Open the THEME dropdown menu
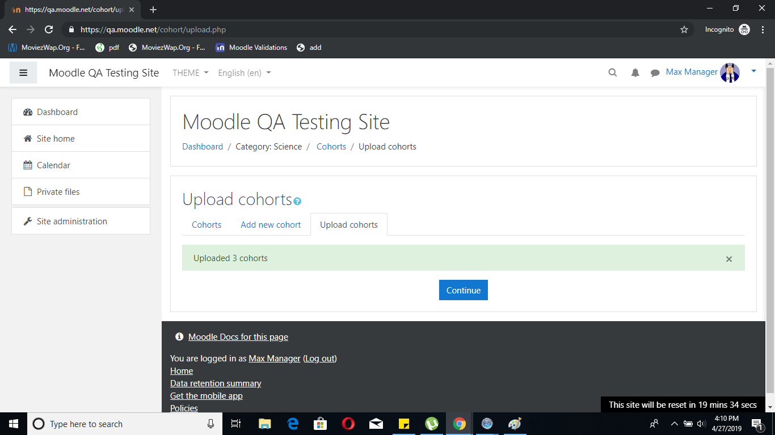775x435 pixels. 191,72
